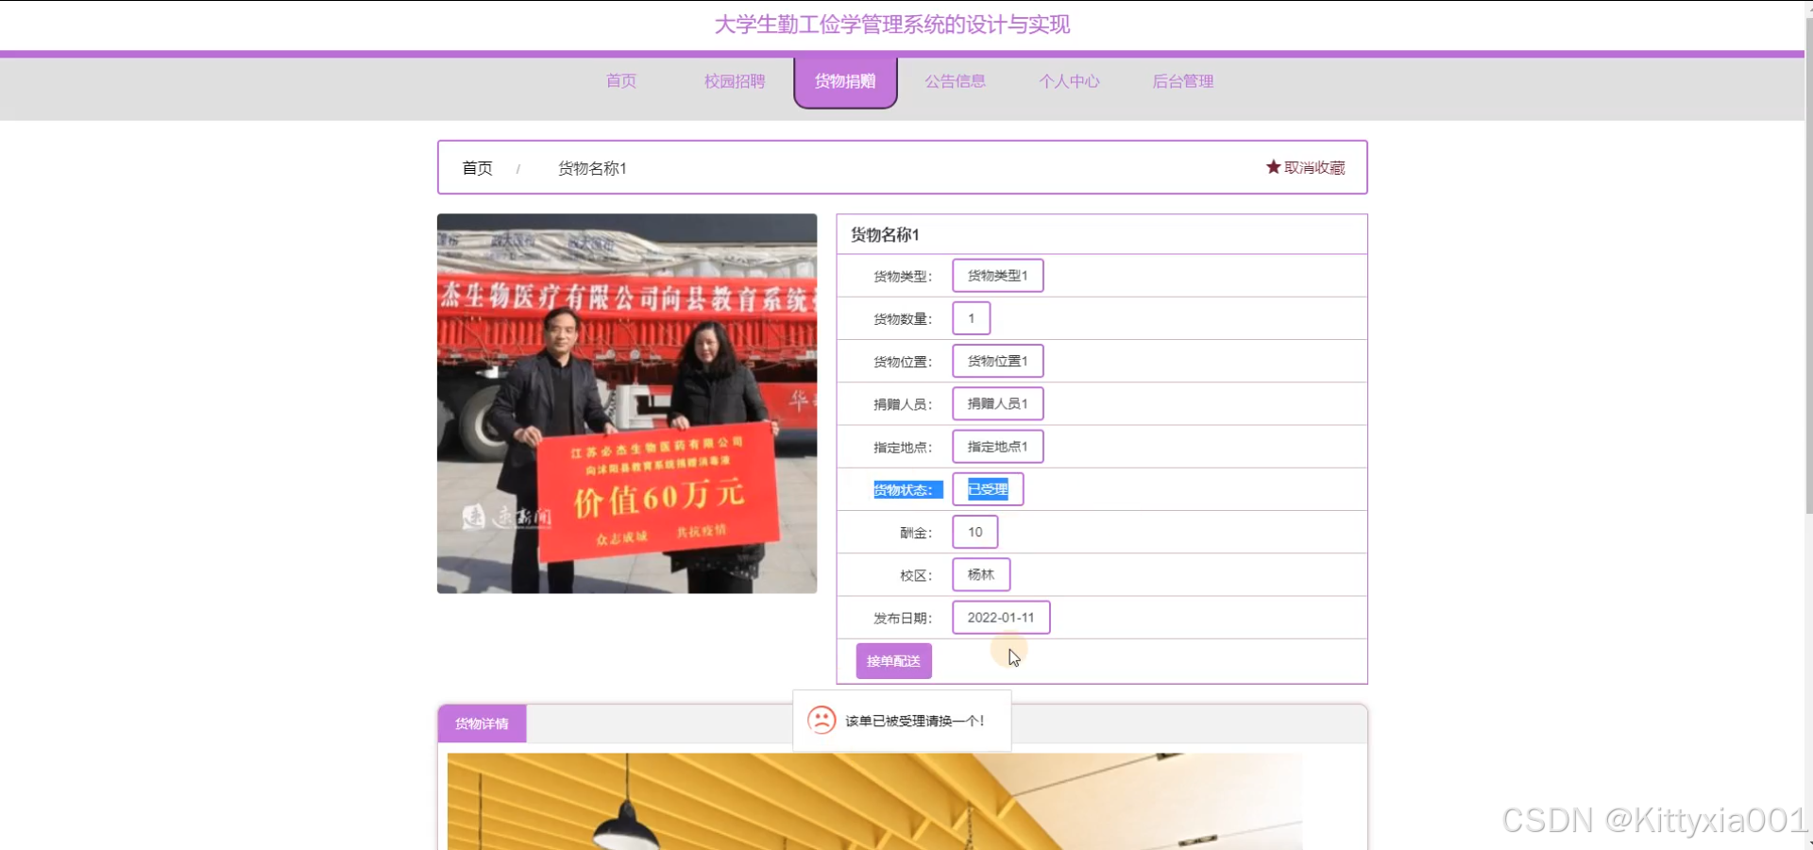Click the star icon beside 取消收藏
Viewport: 1813px width, 850px height.
(1273, 167)
